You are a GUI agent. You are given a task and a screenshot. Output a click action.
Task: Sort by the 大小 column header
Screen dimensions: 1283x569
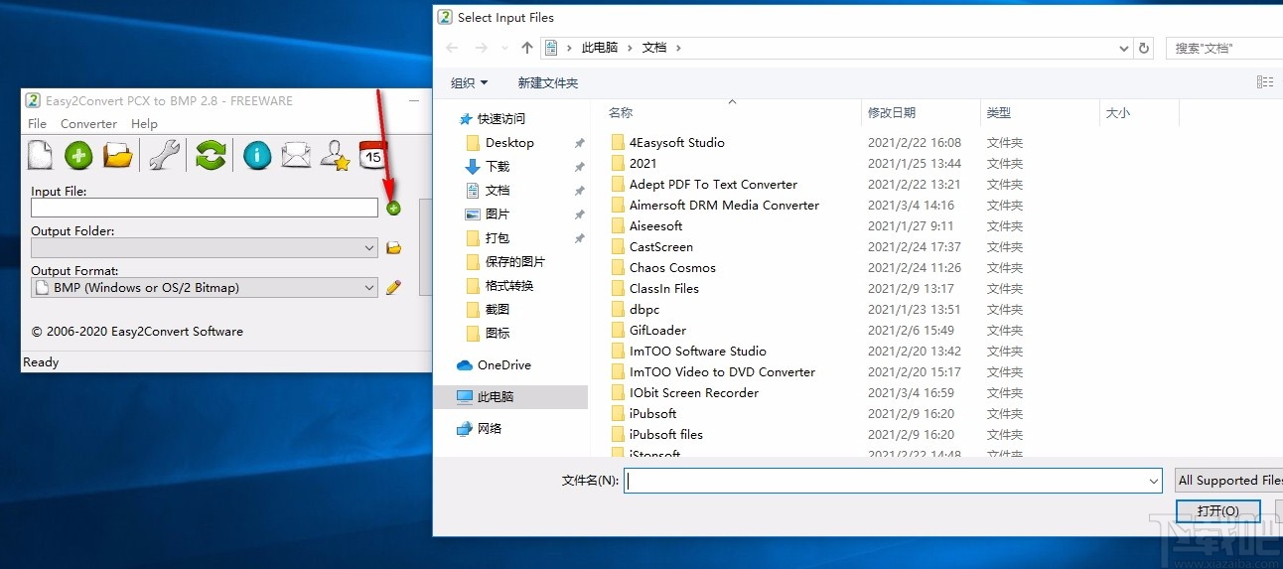(x=1118, y=113)
